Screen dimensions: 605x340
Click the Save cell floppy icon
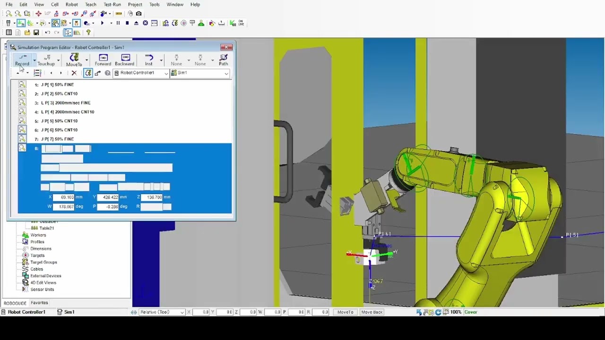(36, 33)
